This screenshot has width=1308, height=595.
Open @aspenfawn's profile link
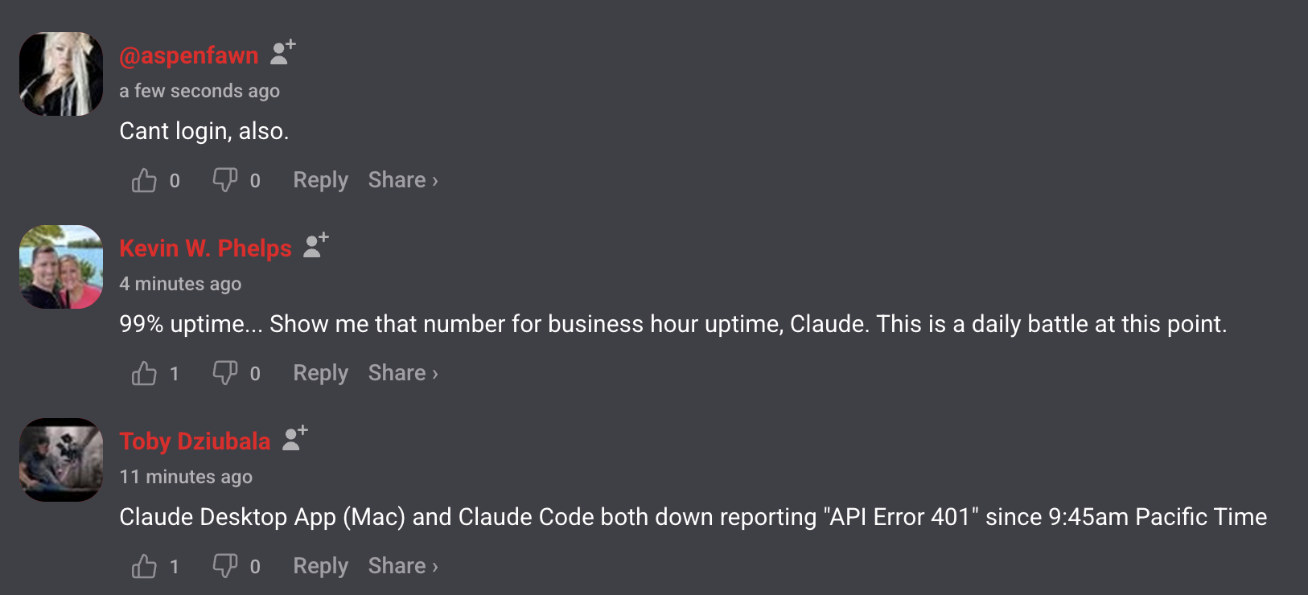coord(189,55)
